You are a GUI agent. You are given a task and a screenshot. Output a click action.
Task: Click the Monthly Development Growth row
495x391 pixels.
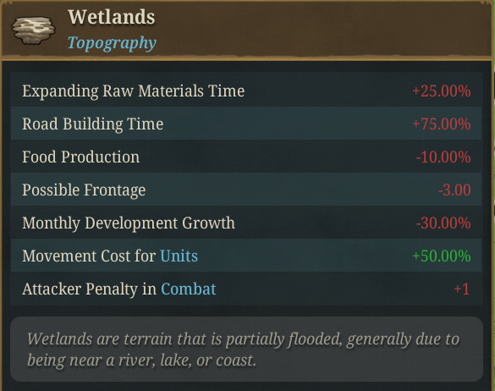pyautogui.click(x=246, y=223)
